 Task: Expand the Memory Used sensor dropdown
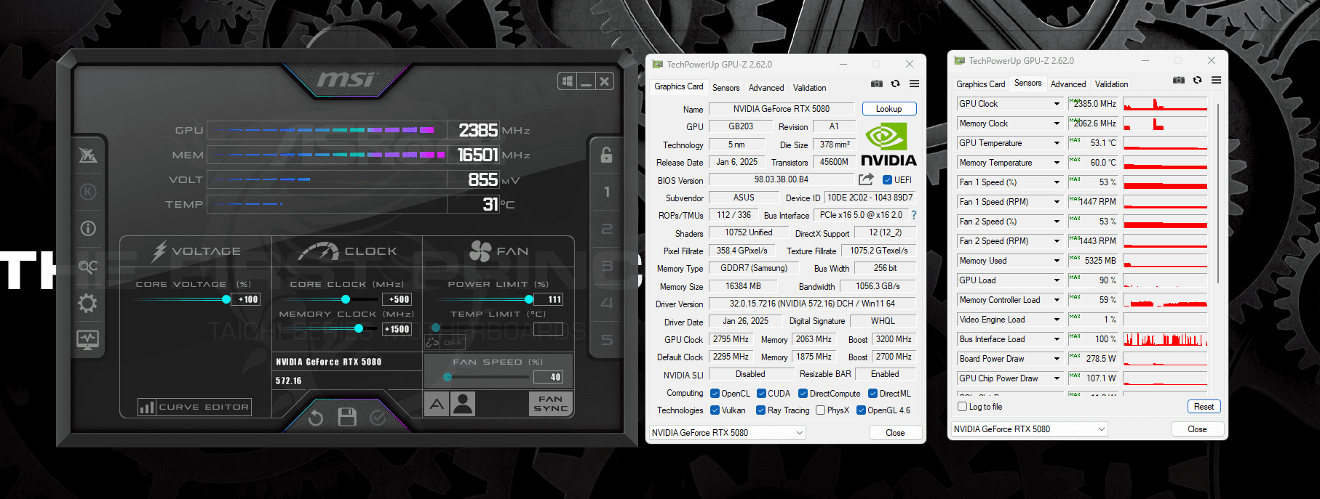(x=1057, y=261)
